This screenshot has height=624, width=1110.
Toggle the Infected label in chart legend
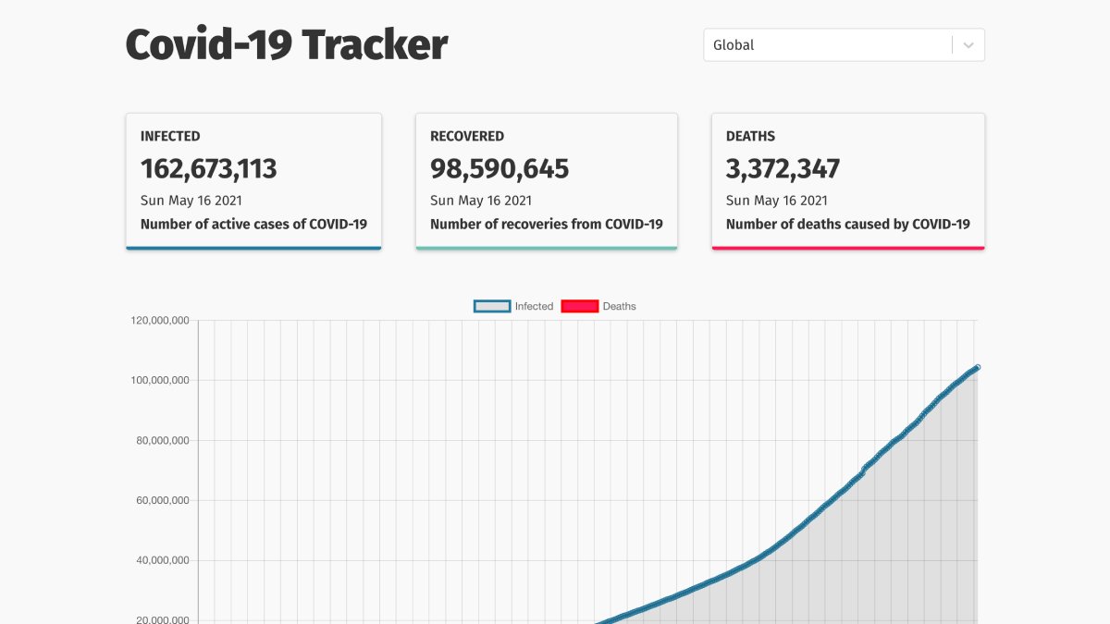click(534, 306)
